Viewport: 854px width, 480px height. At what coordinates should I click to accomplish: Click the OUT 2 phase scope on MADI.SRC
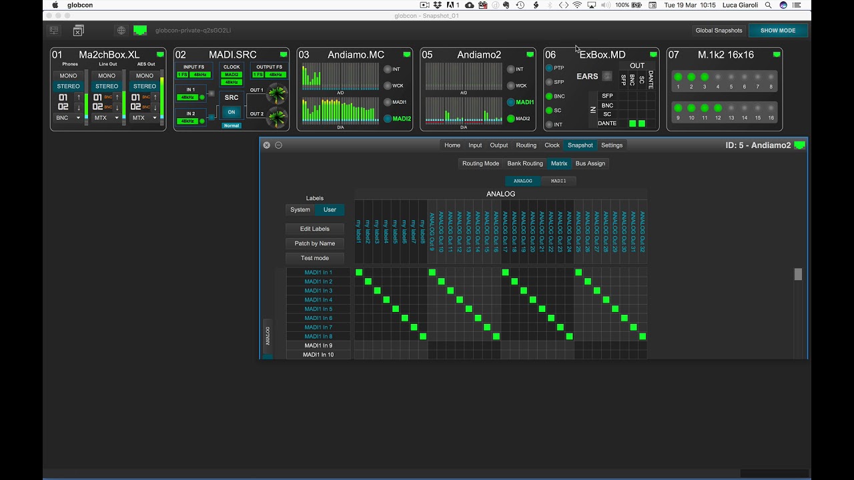click(276, 117)
